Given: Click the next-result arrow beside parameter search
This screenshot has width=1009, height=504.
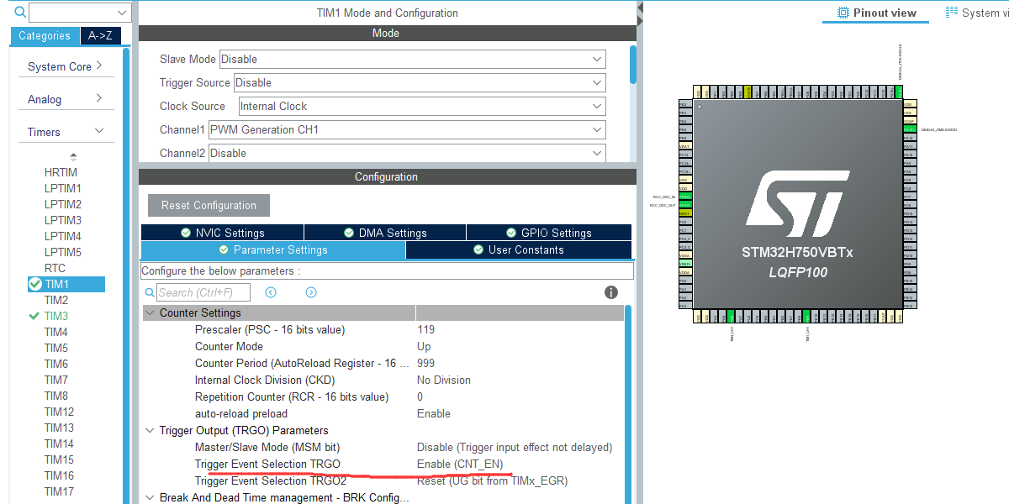Looking at the screenshot, I should coord(310,291).
